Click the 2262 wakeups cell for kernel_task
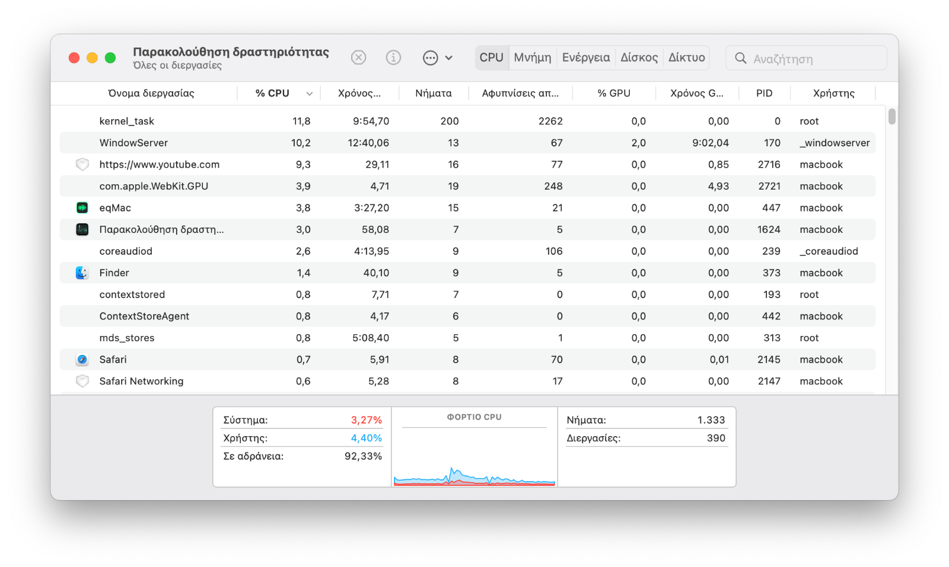This screenshot has width=949, height=567. (x=550, y=121)
